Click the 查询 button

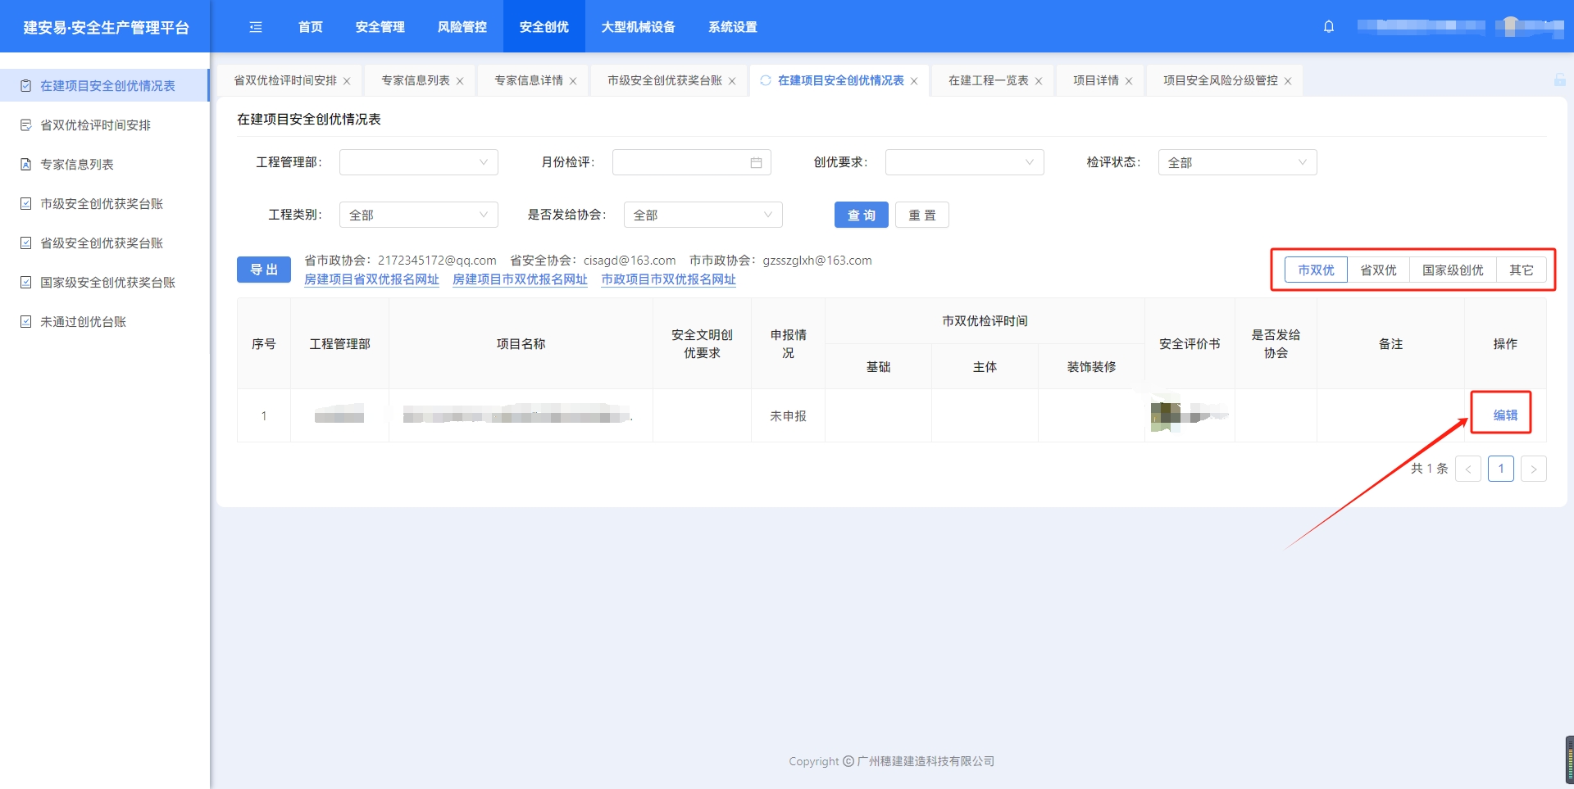tap(861, 215)
